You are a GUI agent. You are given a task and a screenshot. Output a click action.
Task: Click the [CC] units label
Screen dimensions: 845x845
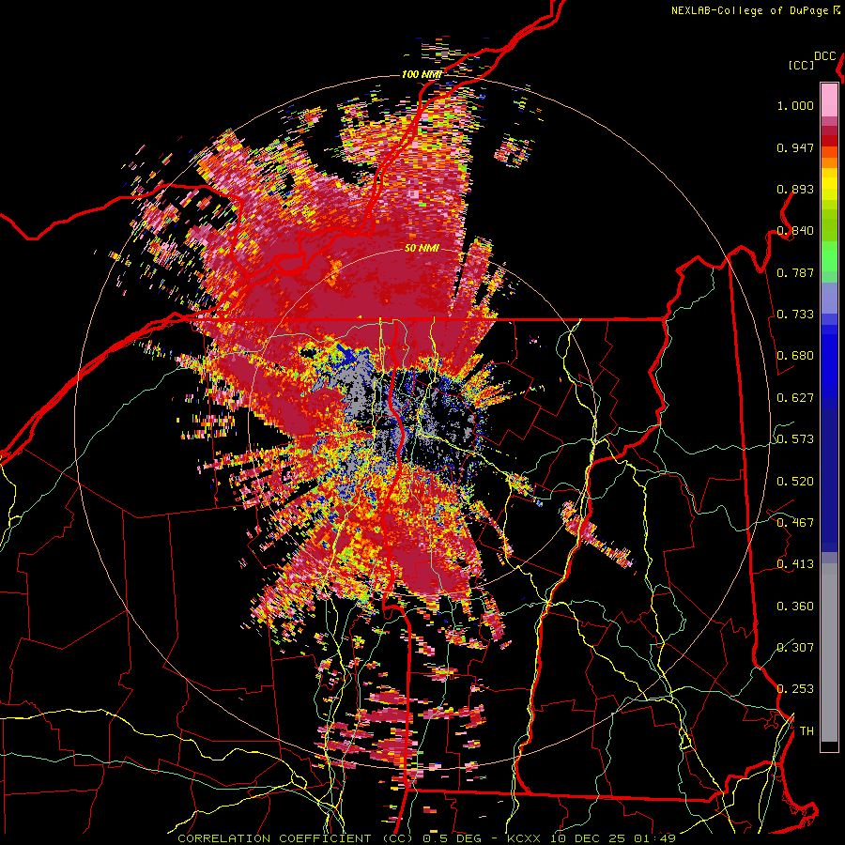coord(802,65)
